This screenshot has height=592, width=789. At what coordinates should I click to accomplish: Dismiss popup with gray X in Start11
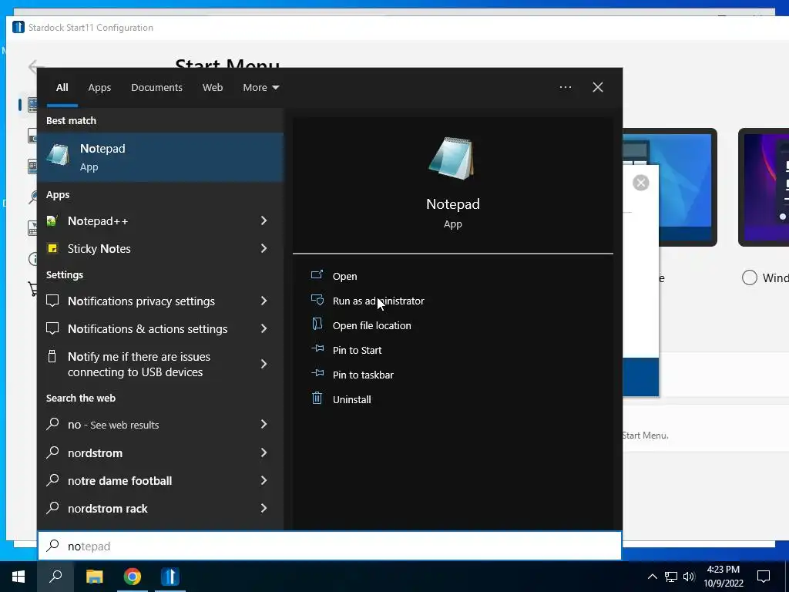[x=640, y=183]
